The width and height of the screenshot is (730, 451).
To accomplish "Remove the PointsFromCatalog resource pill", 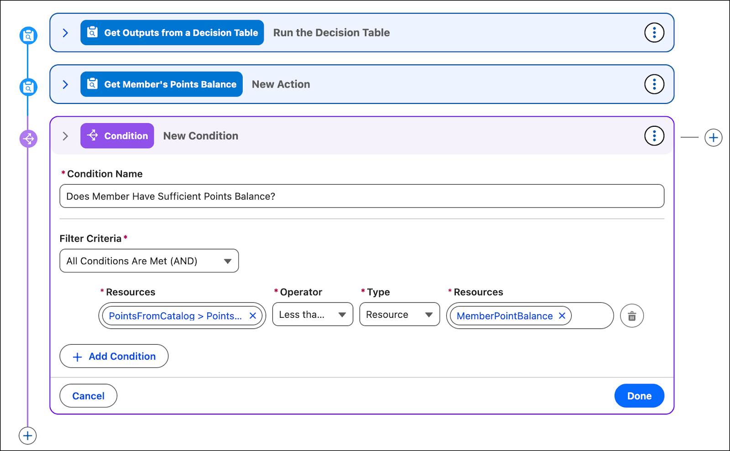I will click(x=253, y=316).
